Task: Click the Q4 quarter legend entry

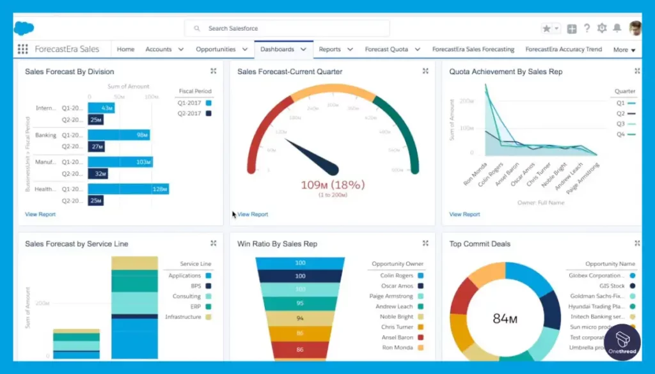Action: (x=626, y=134)
